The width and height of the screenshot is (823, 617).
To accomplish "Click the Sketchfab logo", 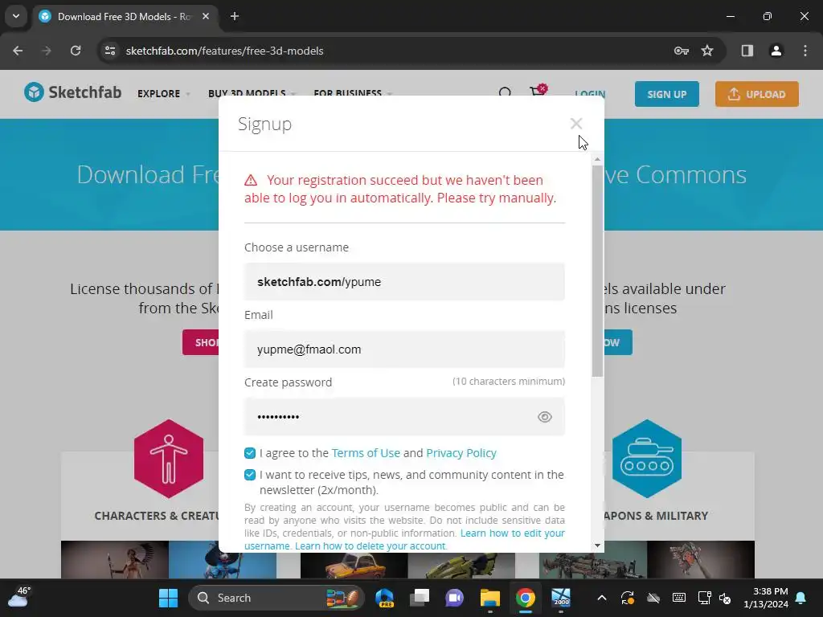I will [x=72, y=92].
